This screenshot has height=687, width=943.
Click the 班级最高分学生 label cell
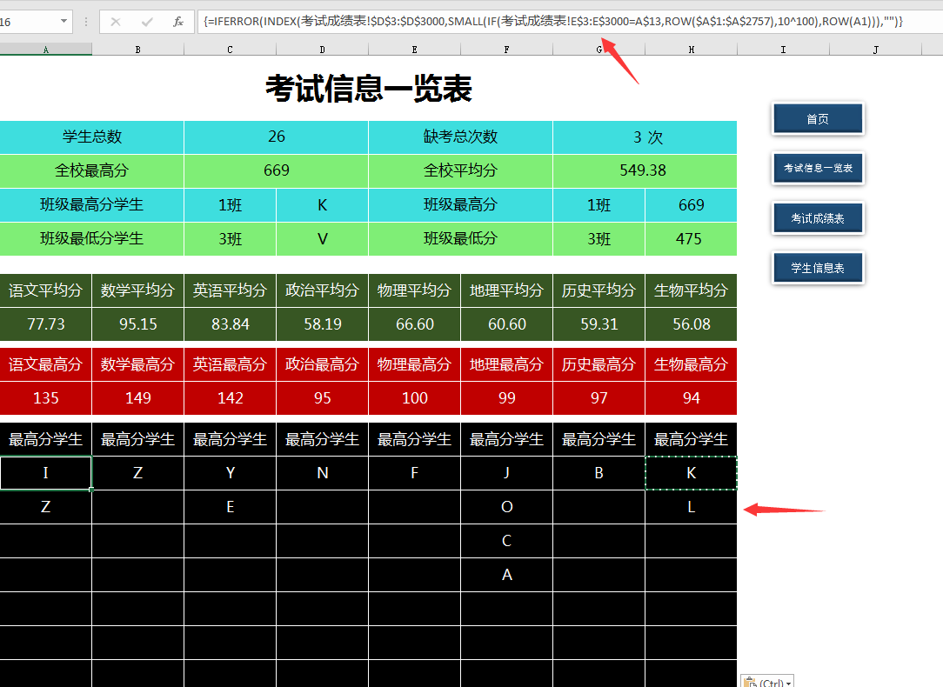(92, 205)
